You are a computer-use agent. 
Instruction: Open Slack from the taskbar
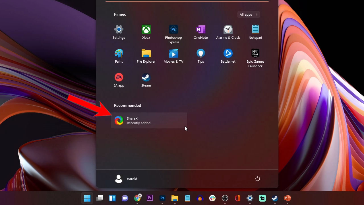(x=212, y=198)
